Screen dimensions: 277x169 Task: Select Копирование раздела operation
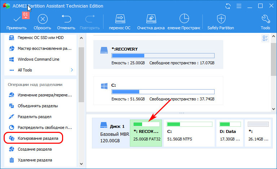pos(34,138)
